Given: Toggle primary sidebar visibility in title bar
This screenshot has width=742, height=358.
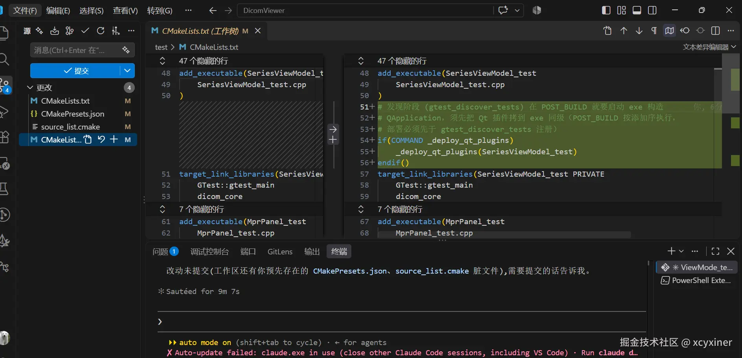Looking at the screenshot, I should click(x=606, y=10).
